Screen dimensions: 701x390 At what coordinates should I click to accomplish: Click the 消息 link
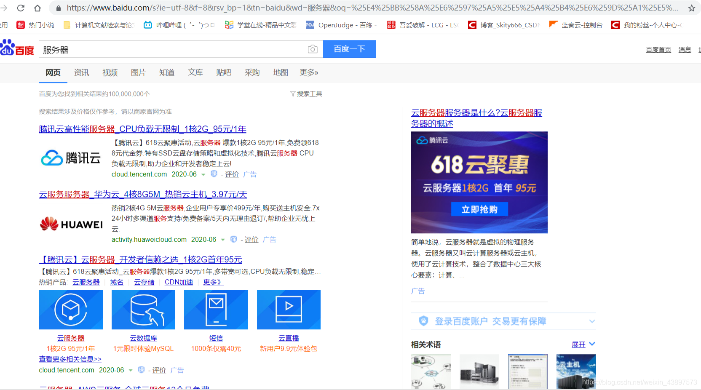[685, 50]
